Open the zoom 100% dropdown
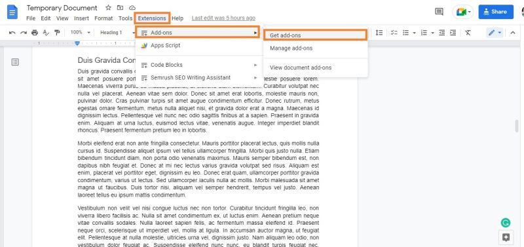 80,32
